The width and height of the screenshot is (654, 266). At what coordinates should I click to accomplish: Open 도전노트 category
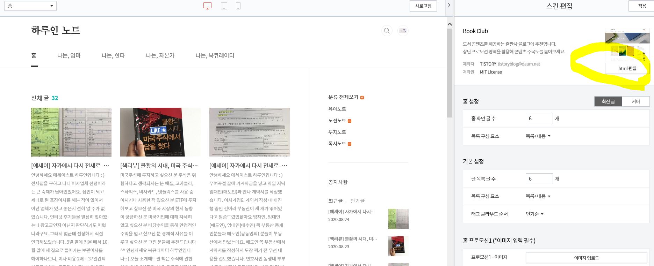[x=337, y=121]
